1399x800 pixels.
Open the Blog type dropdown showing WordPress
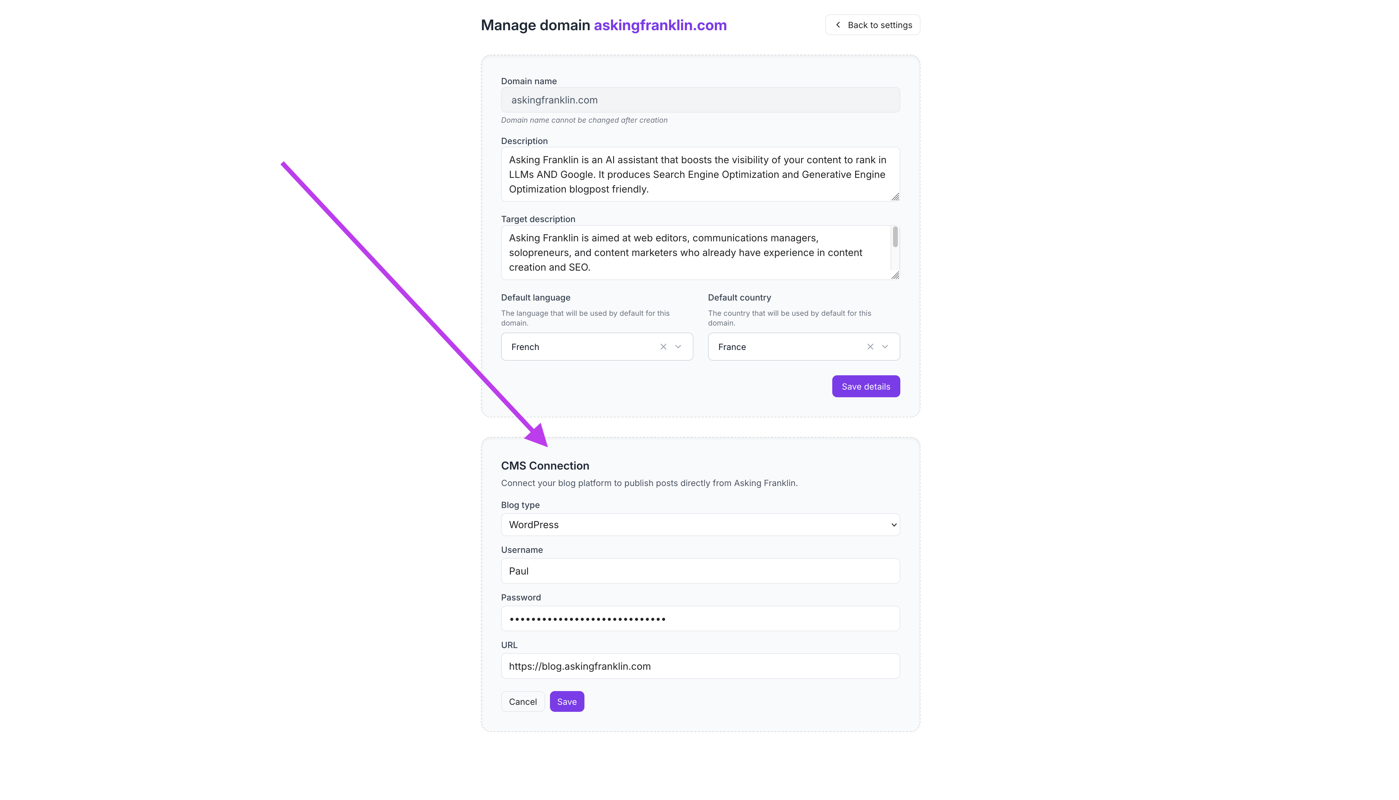pyautogui.click(x=699, y=525)
